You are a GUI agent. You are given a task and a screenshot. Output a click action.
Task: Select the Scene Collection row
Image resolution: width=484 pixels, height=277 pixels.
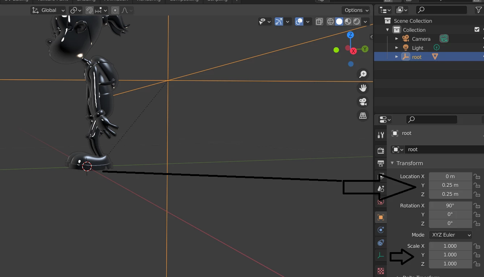(x=429, y=21)
